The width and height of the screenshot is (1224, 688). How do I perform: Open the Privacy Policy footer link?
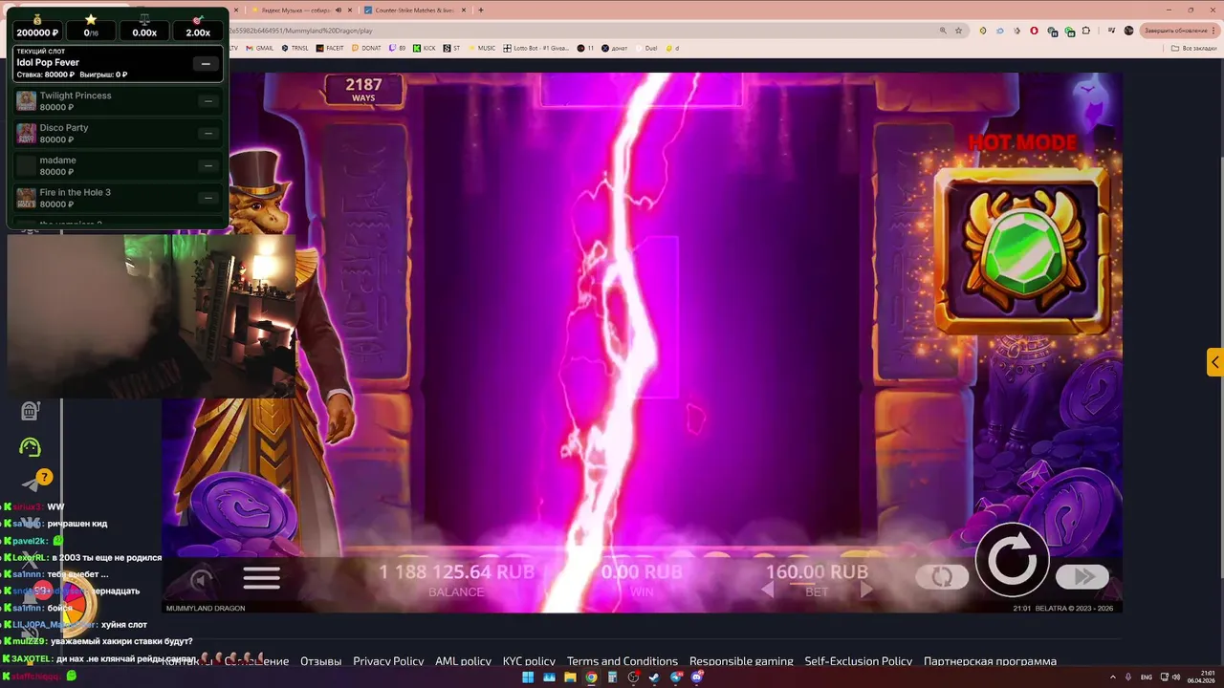point(388,661)
